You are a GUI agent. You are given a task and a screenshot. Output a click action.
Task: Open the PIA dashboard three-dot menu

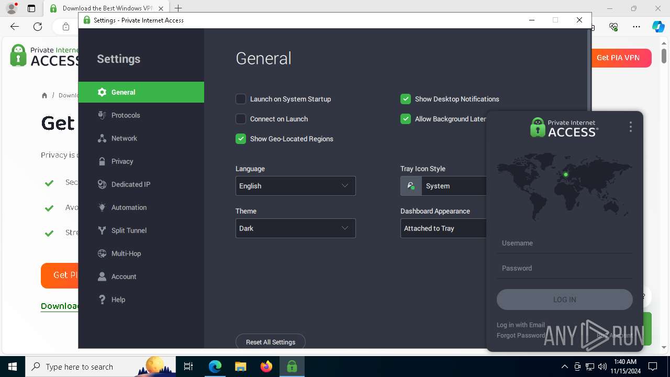[631, 127]
